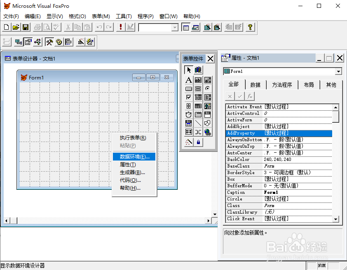Select the Shape control in toolbox
Viewport: 347px width, 270px height.
208,123
